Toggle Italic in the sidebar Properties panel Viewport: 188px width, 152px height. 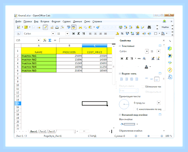coord(127,58)
